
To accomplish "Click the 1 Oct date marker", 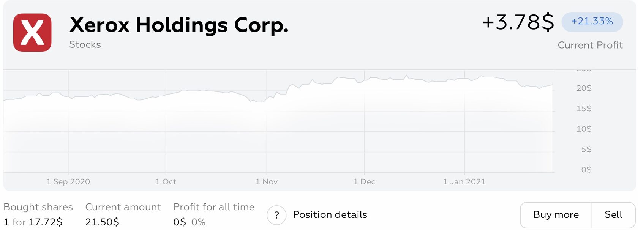I will point(166,182).
